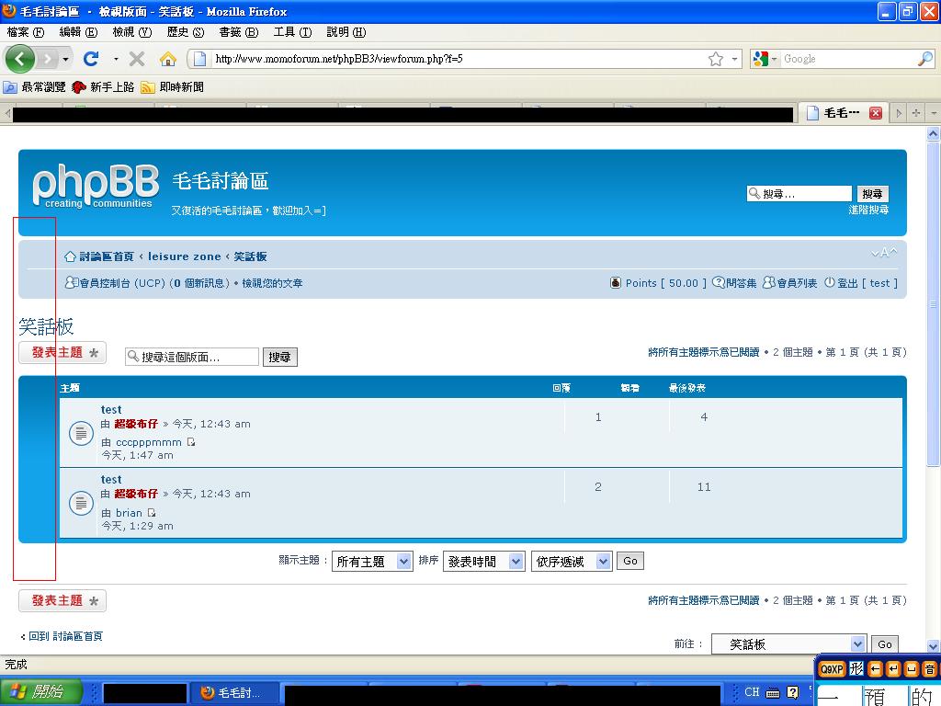This screenshot has width=941, height=706.
Task: View latest post icon by brian
Action: pyautogui.click(x=152, y=513)
